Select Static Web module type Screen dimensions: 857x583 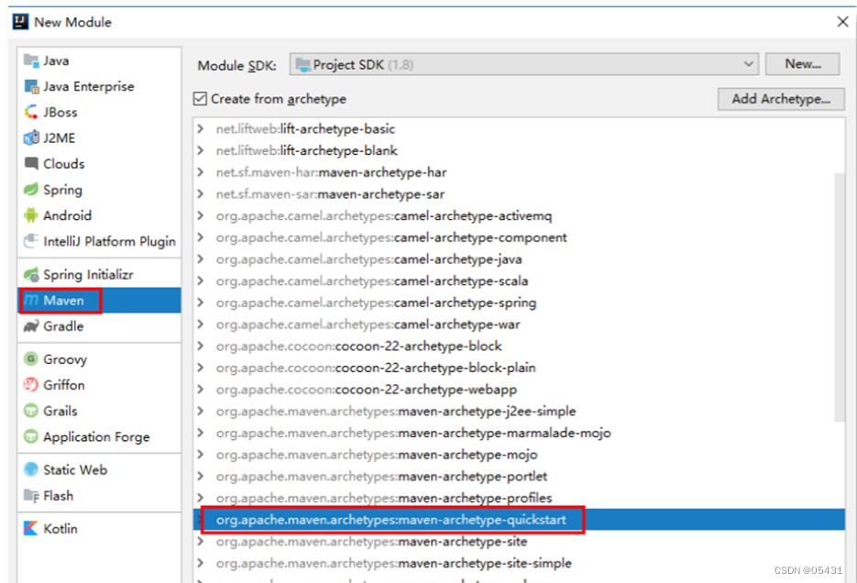coord(99,469)
